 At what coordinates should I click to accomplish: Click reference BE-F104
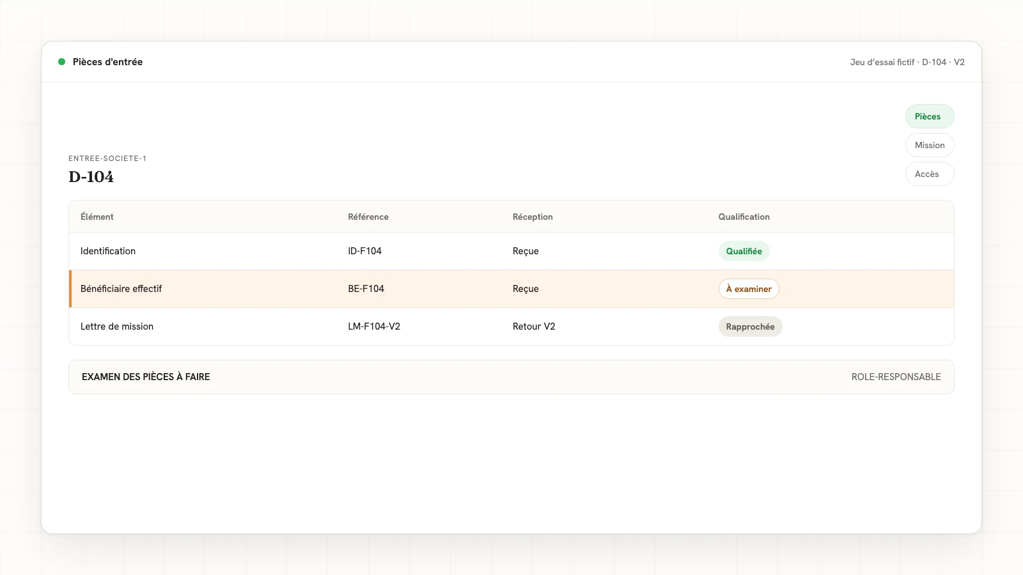pos(366,289)
